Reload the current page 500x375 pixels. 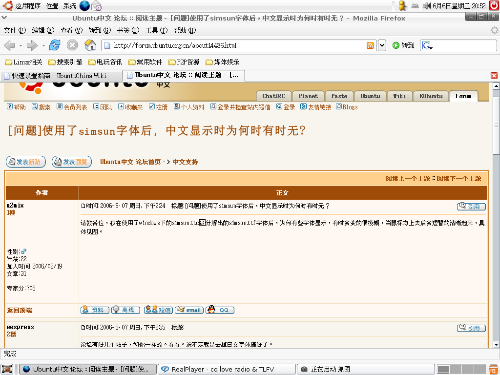click(55, 45)
